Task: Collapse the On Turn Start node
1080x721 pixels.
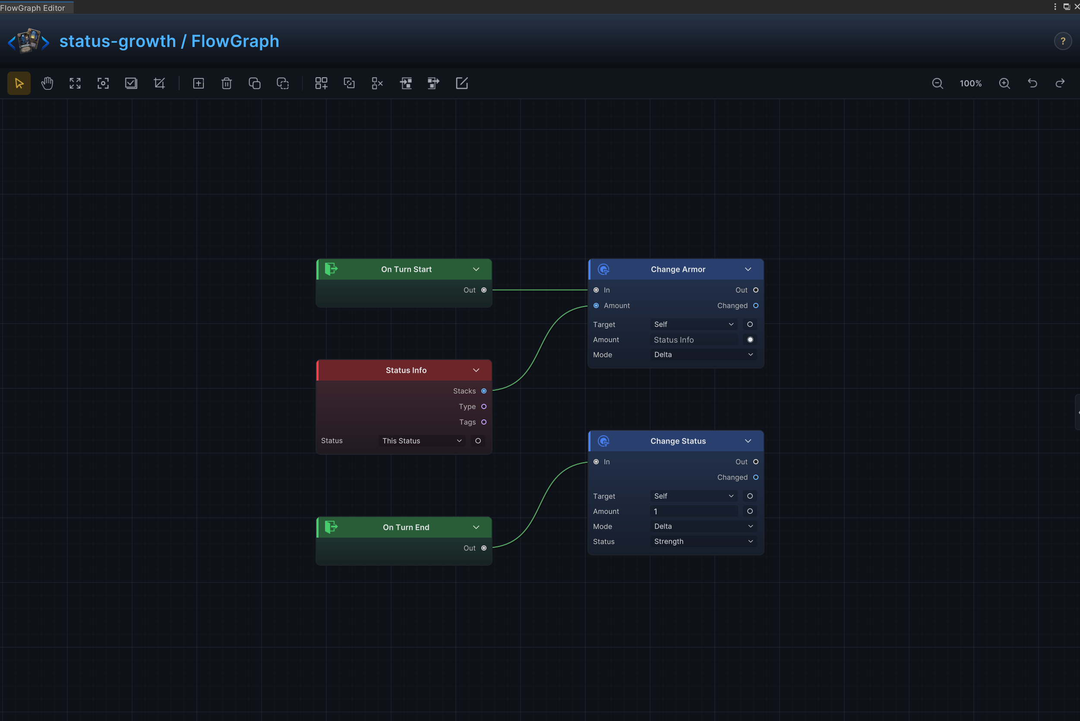Action: pyautogui.click(x=476, y=269)
